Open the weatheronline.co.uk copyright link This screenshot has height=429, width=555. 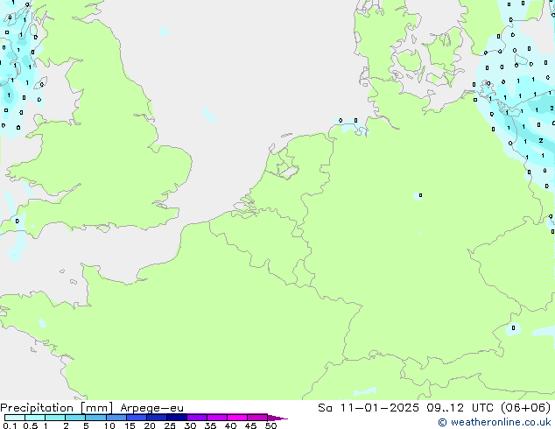pos(494,422)
